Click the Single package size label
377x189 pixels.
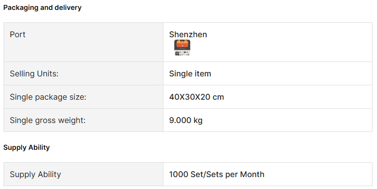point(48,97)
